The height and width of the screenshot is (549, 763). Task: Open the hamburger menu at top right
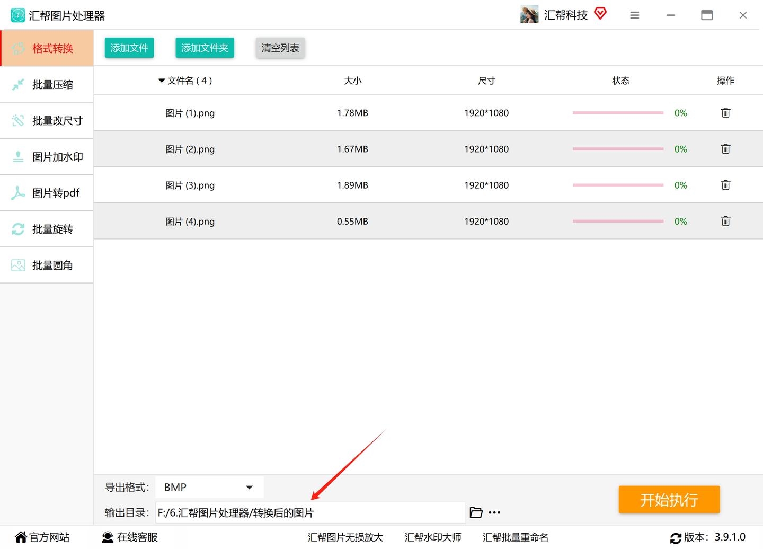pyautogui.click(x=634, y=15)
